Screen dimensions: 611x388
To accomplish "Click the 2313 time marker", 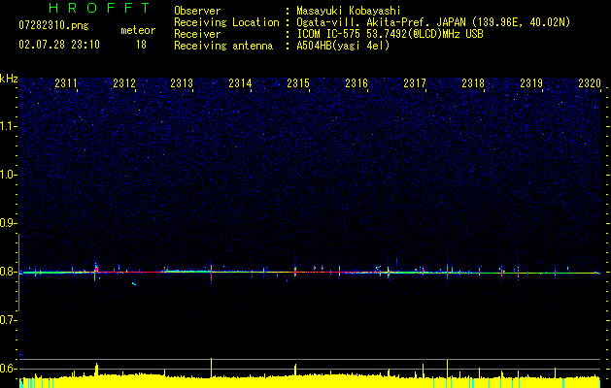I will [182, 83].
